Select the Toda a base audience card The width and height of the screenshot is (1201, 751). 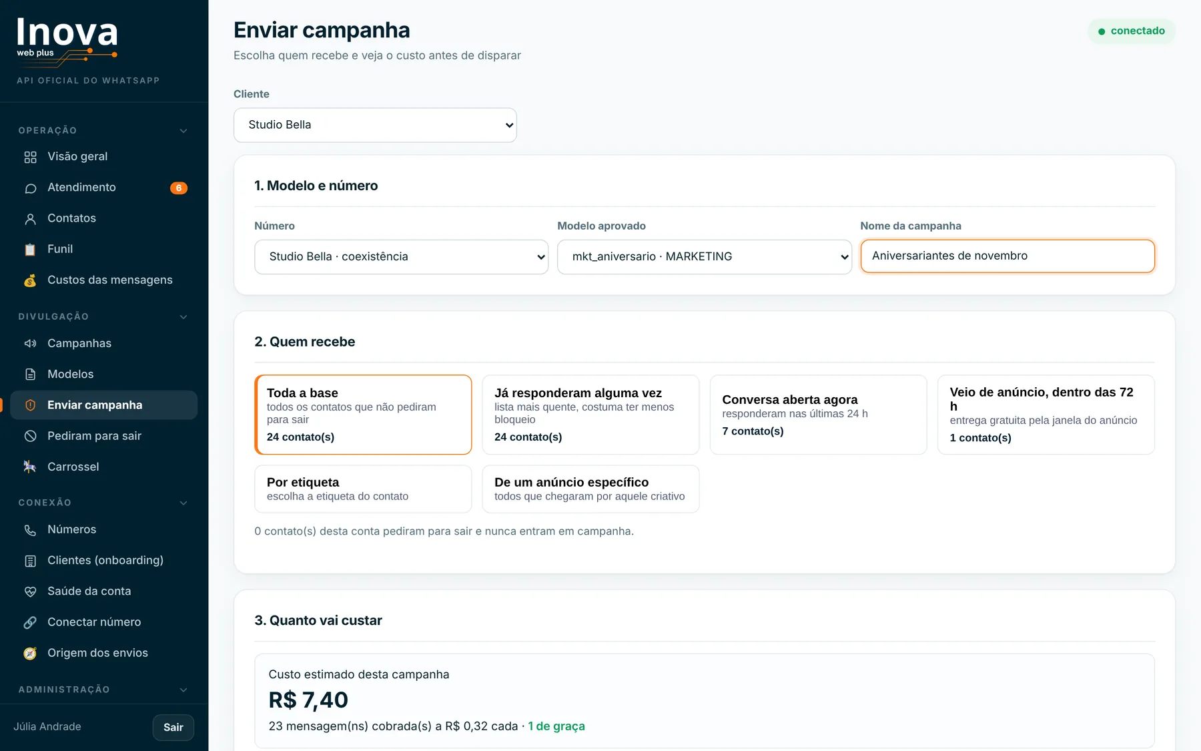[363, 415]
